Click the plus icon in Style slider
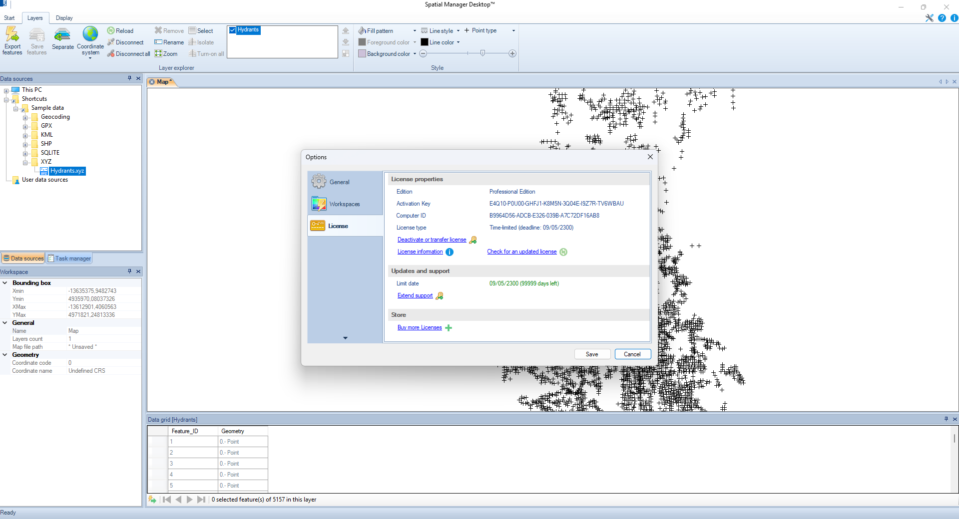This screenshot has height=519, width=959. [x=512, y=53]
